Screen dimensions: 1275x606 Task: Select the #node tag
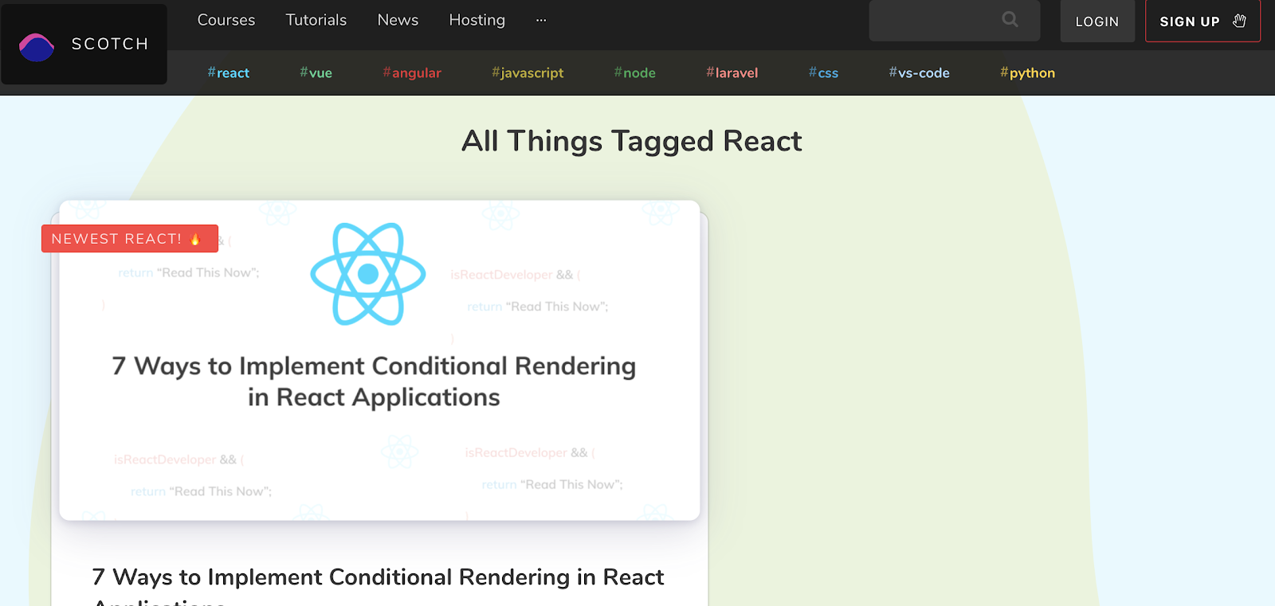coord(635,72)
